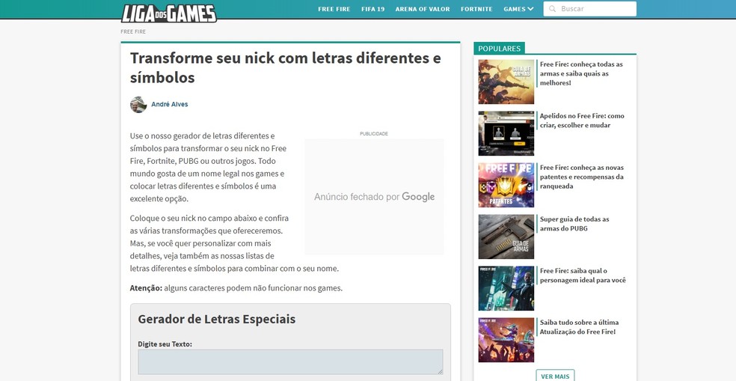Click the Anúncio fechado por Google box
The image size is (736, 381).
tap(374, 197)
